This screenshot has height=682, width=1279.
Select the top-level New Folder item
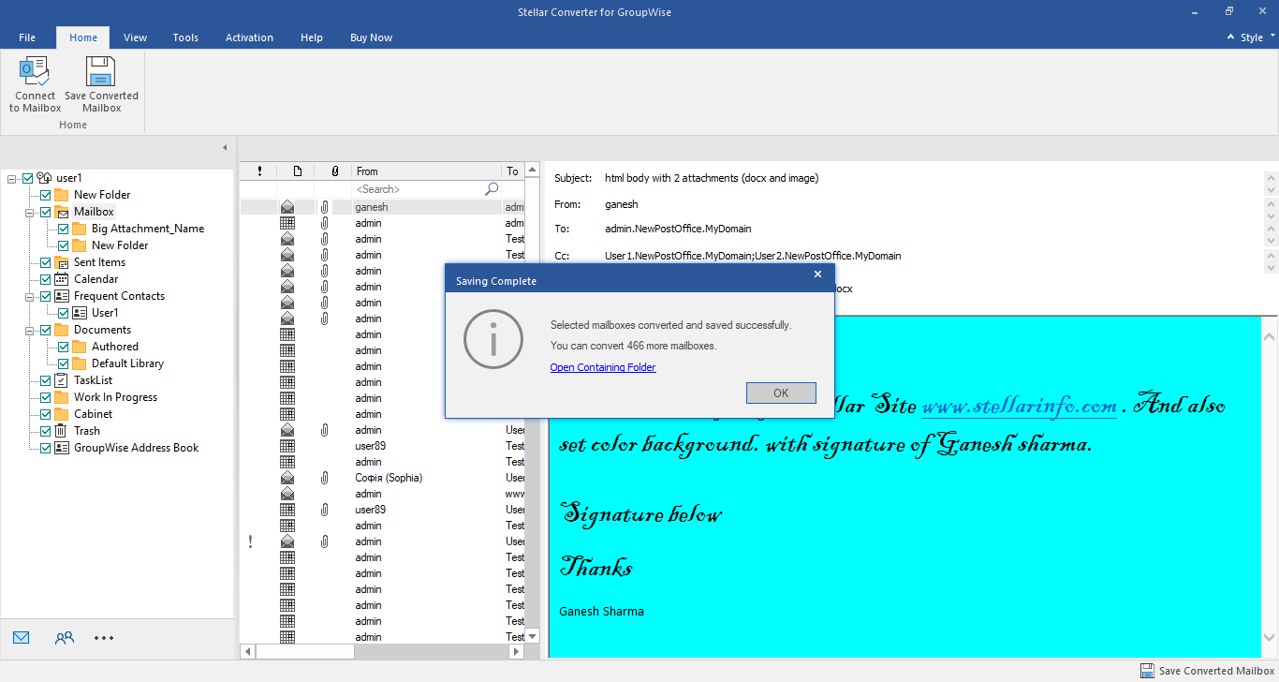102,195
